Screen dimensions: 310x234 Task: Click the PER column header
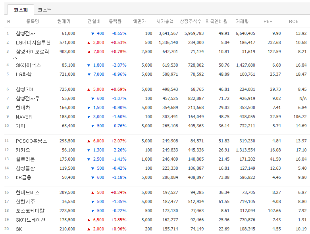tap(268, 21)
